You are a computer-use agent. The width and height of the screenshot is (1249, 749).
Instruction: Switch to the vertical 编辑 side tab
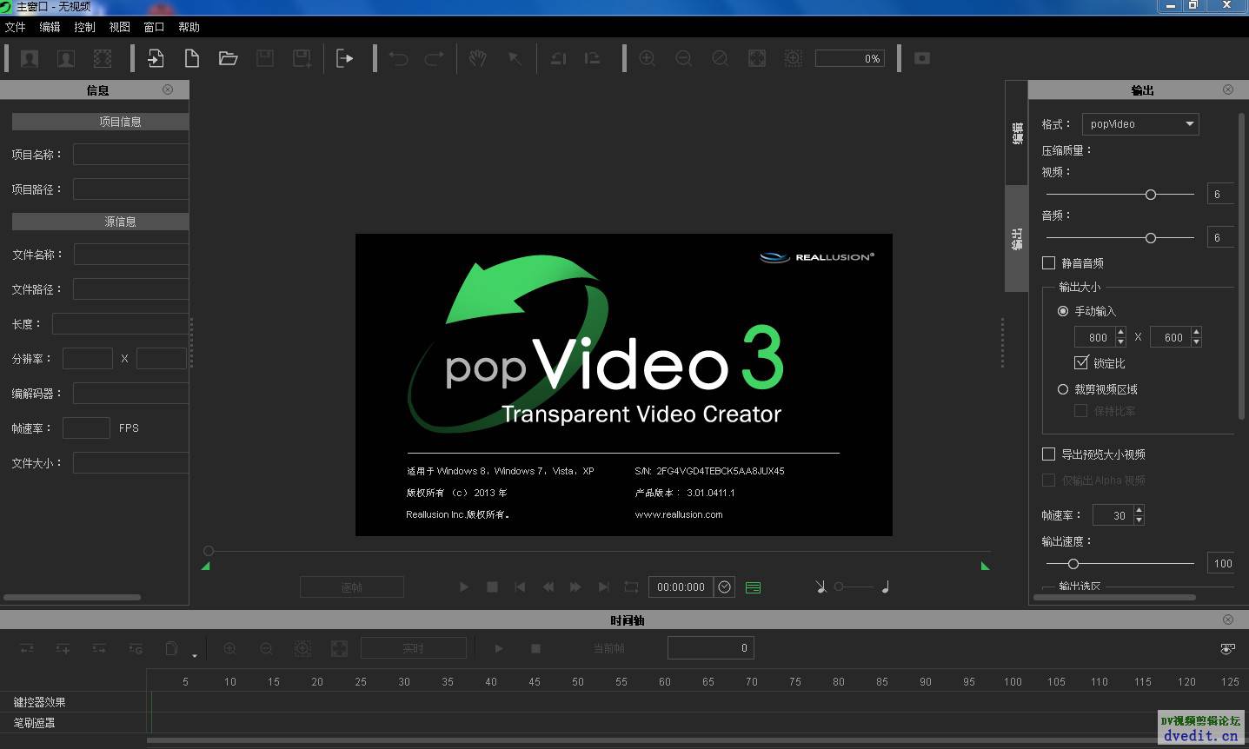(1017, 133)
